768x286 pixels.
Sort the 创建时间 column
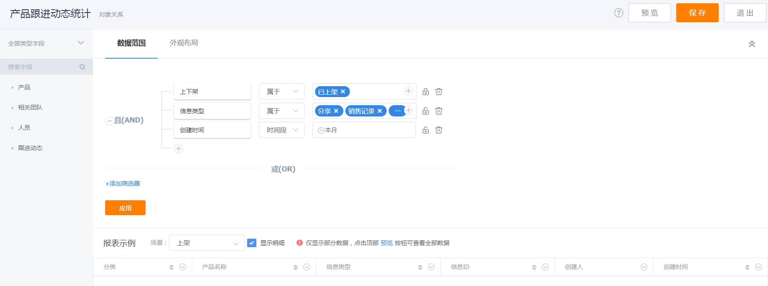(x=747, y=267)
